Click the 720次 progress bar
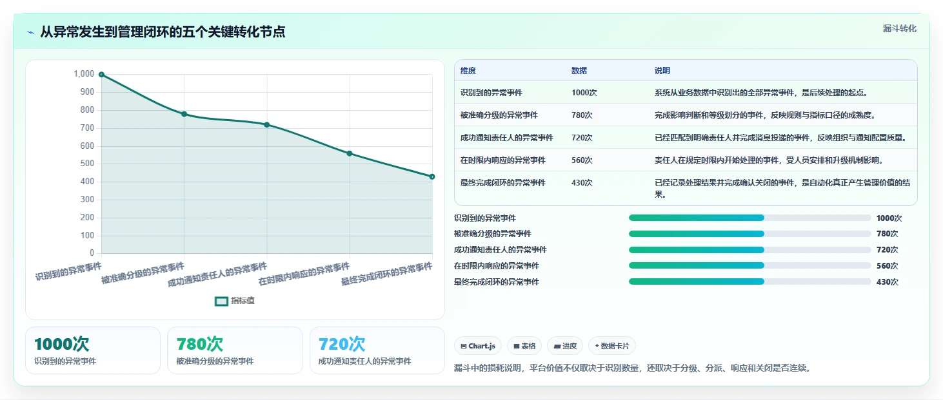 click(x=749, y=250)
